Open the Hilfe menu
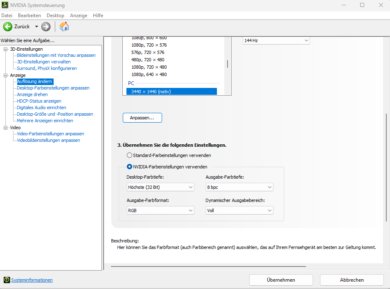The image size is (390, 289). (x=98, y=16)
